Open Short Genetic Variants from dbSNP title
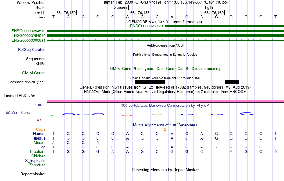Screen dimensions: 284x181 pos(165,78)
